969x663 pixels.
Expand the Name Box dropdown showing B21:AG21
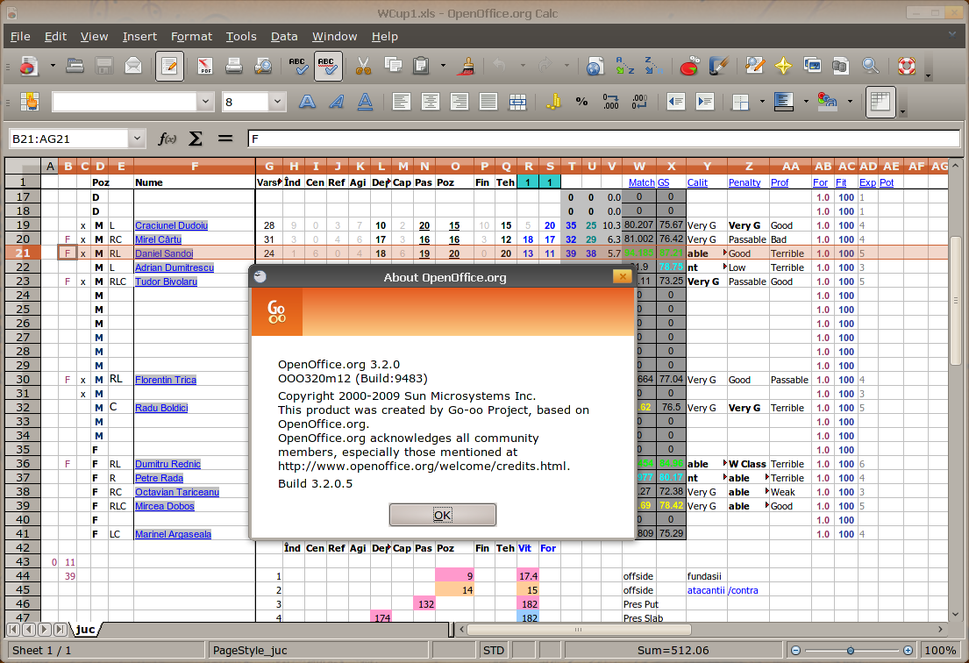(x=137, y=139)
